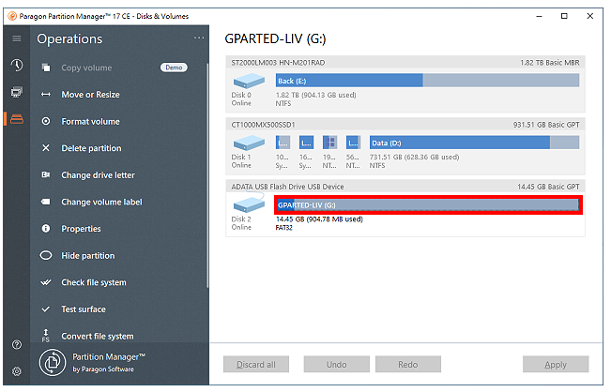Screen dimensions: 611x392
Task: Click the '1.82 TB Basic MBR' label
Action: [x=550, y=63]
